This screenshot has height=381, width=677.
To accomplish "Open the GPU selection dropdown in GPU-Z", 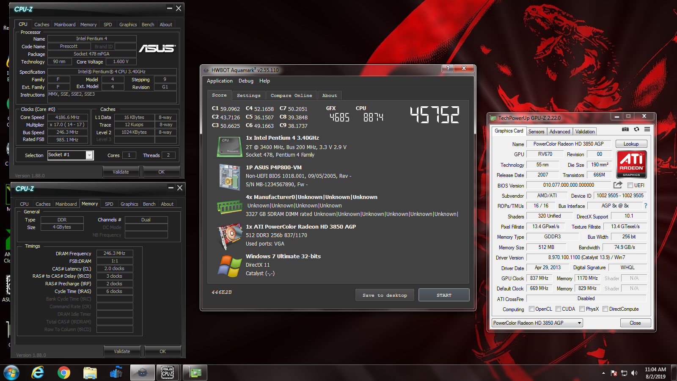I will pyautogui.click(x=537, y=323).
